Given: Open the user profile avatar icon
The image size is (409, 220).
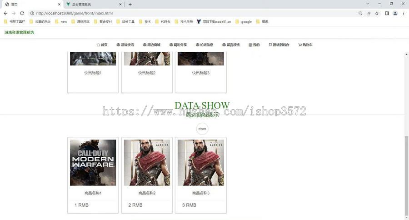Looking at the screenshot, I should pyautogui.click(x=395, y=13).
